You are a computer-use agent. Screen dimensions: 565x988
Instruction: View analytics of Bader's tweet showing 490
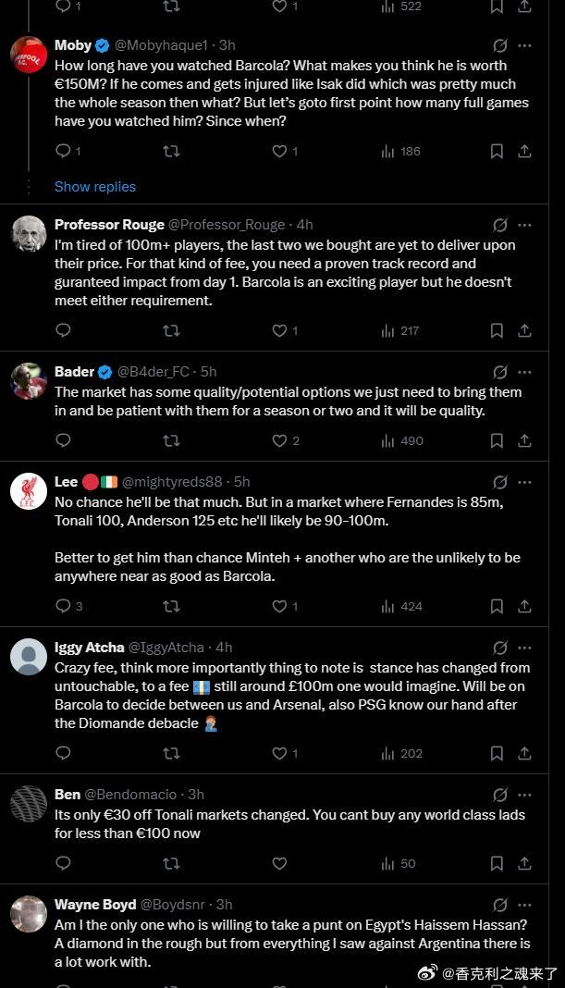[402, 440]
